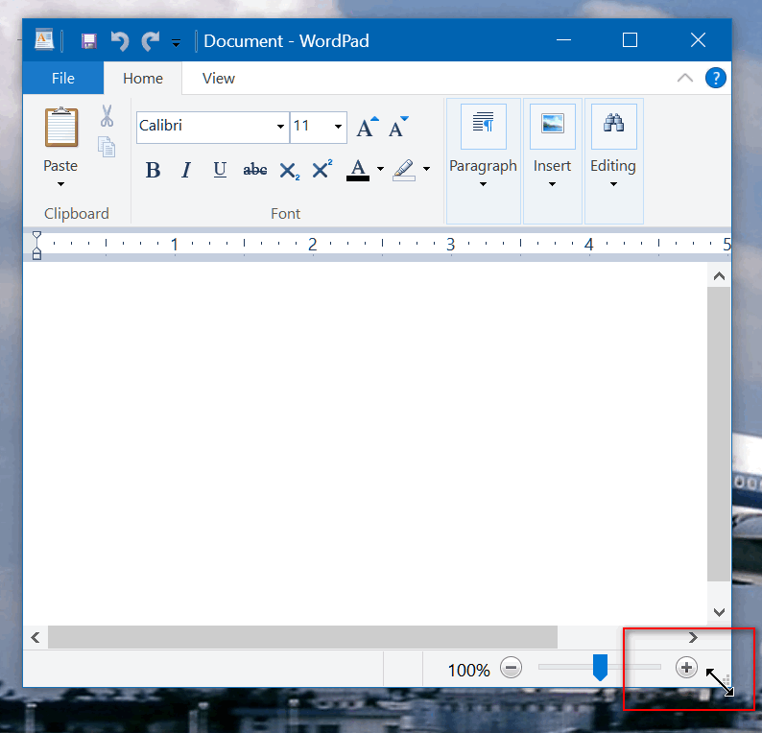Apply the text highlight color
Screen dimensions: 762x733
click(x=404, y=170)
